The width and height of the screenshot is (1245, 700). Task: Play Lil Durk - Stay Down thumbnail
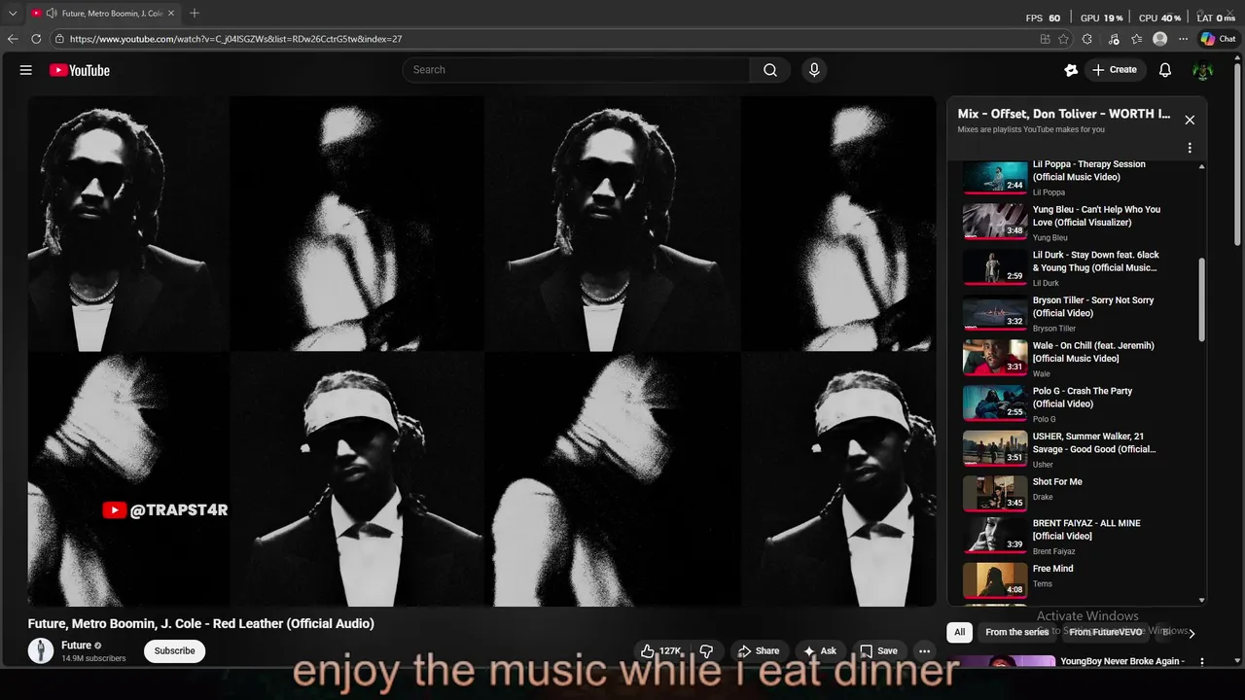point(995,267)
